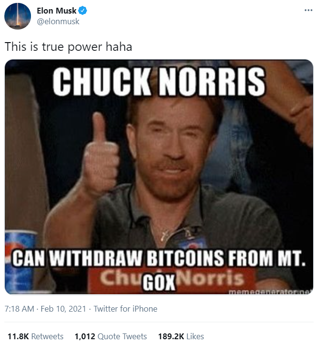Screen dimensions: 317x346
Task: Click the 'GOX' text in the meme
Action: 159,283
